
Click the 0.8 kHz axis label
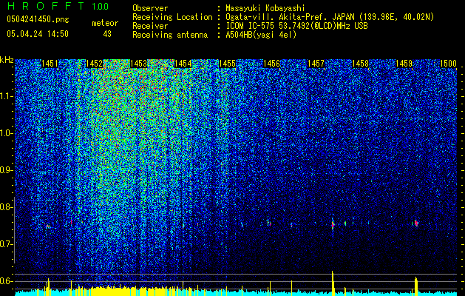point(7,207)
